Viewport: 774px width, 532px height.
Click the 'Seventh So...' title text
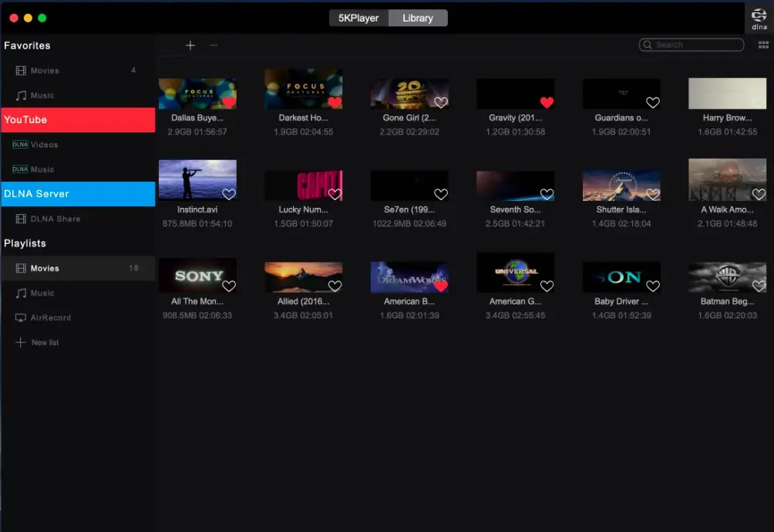pyautogui.click(x=515, y=209)
